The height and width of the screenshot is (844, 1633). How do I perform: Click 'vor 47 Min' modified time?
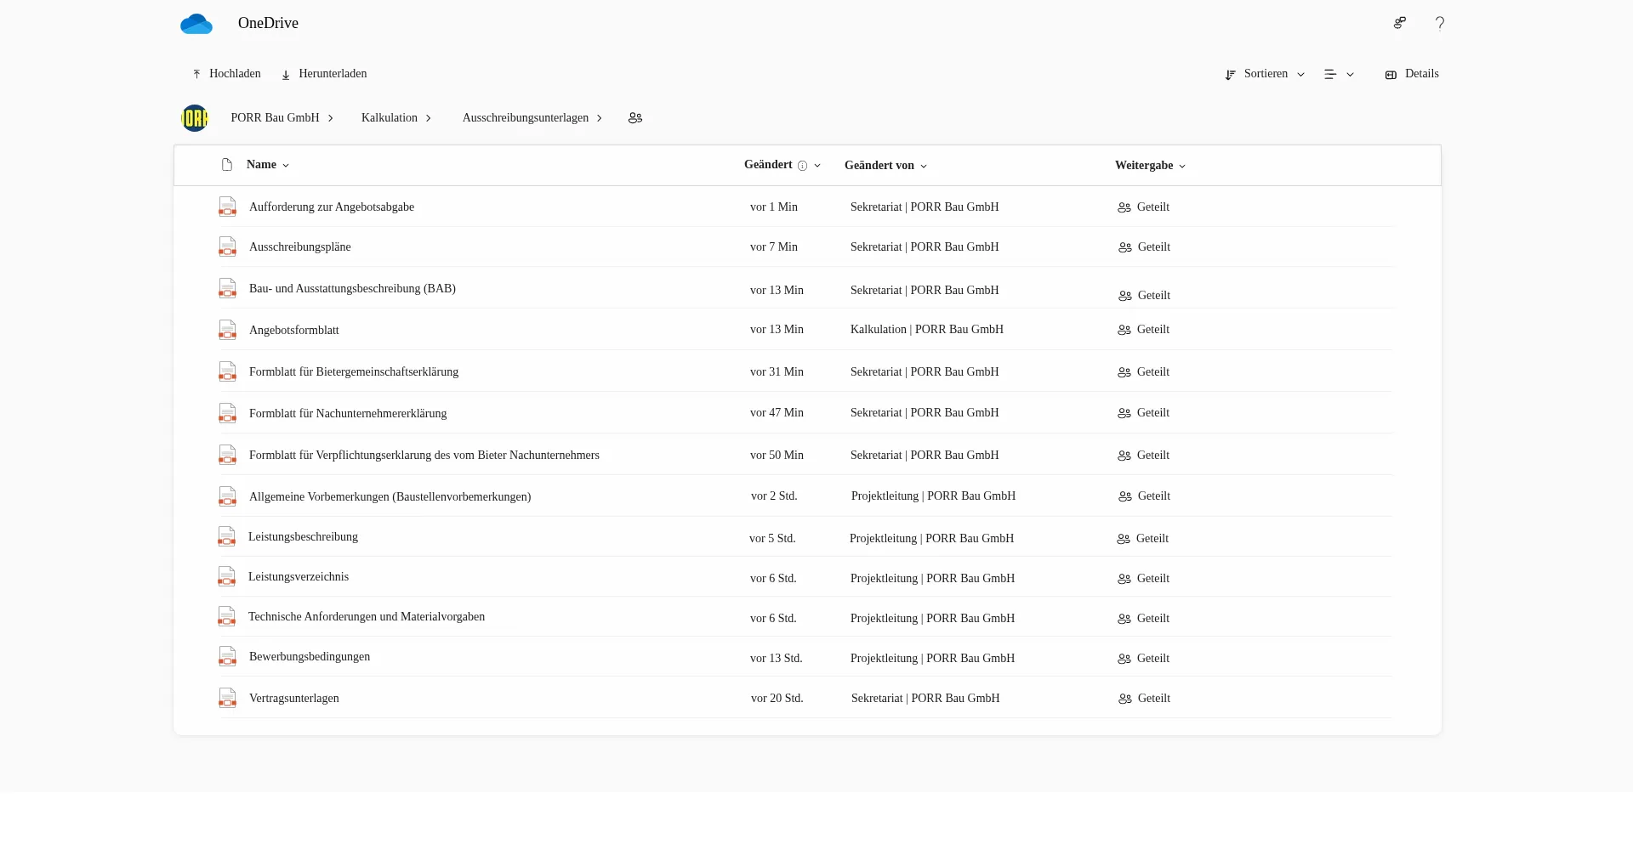777,412
